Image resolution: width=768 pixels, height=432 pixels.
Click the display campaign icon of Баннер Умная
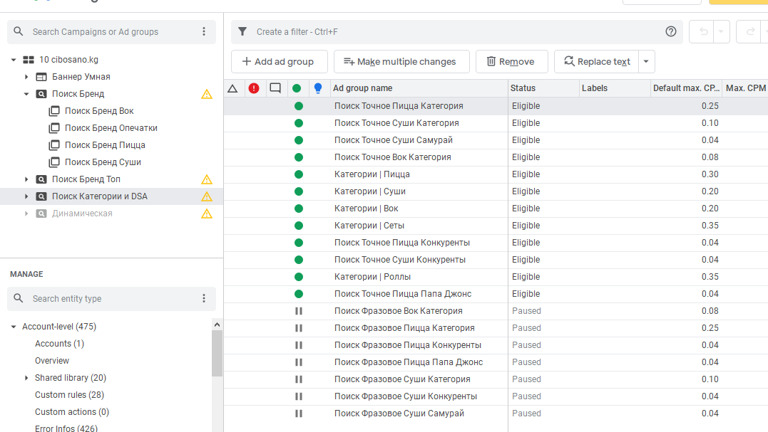coord(41,77)
